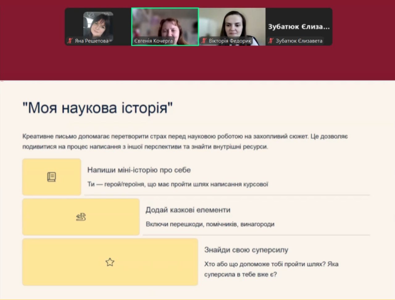Click the paragraph beginning "Креативне письмо допомагає"
The width and height of the screenshot is (395, 300).
(185, 141)
